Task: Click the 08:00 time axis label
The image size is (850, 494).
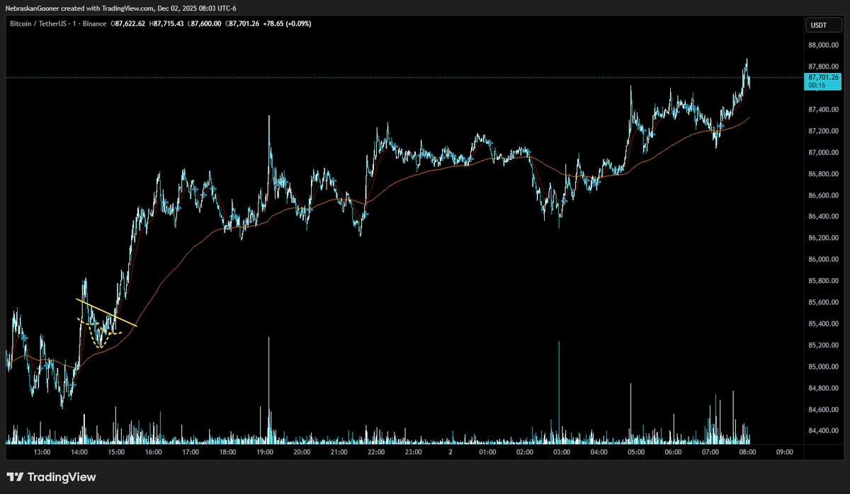Action: coord(747,452)
